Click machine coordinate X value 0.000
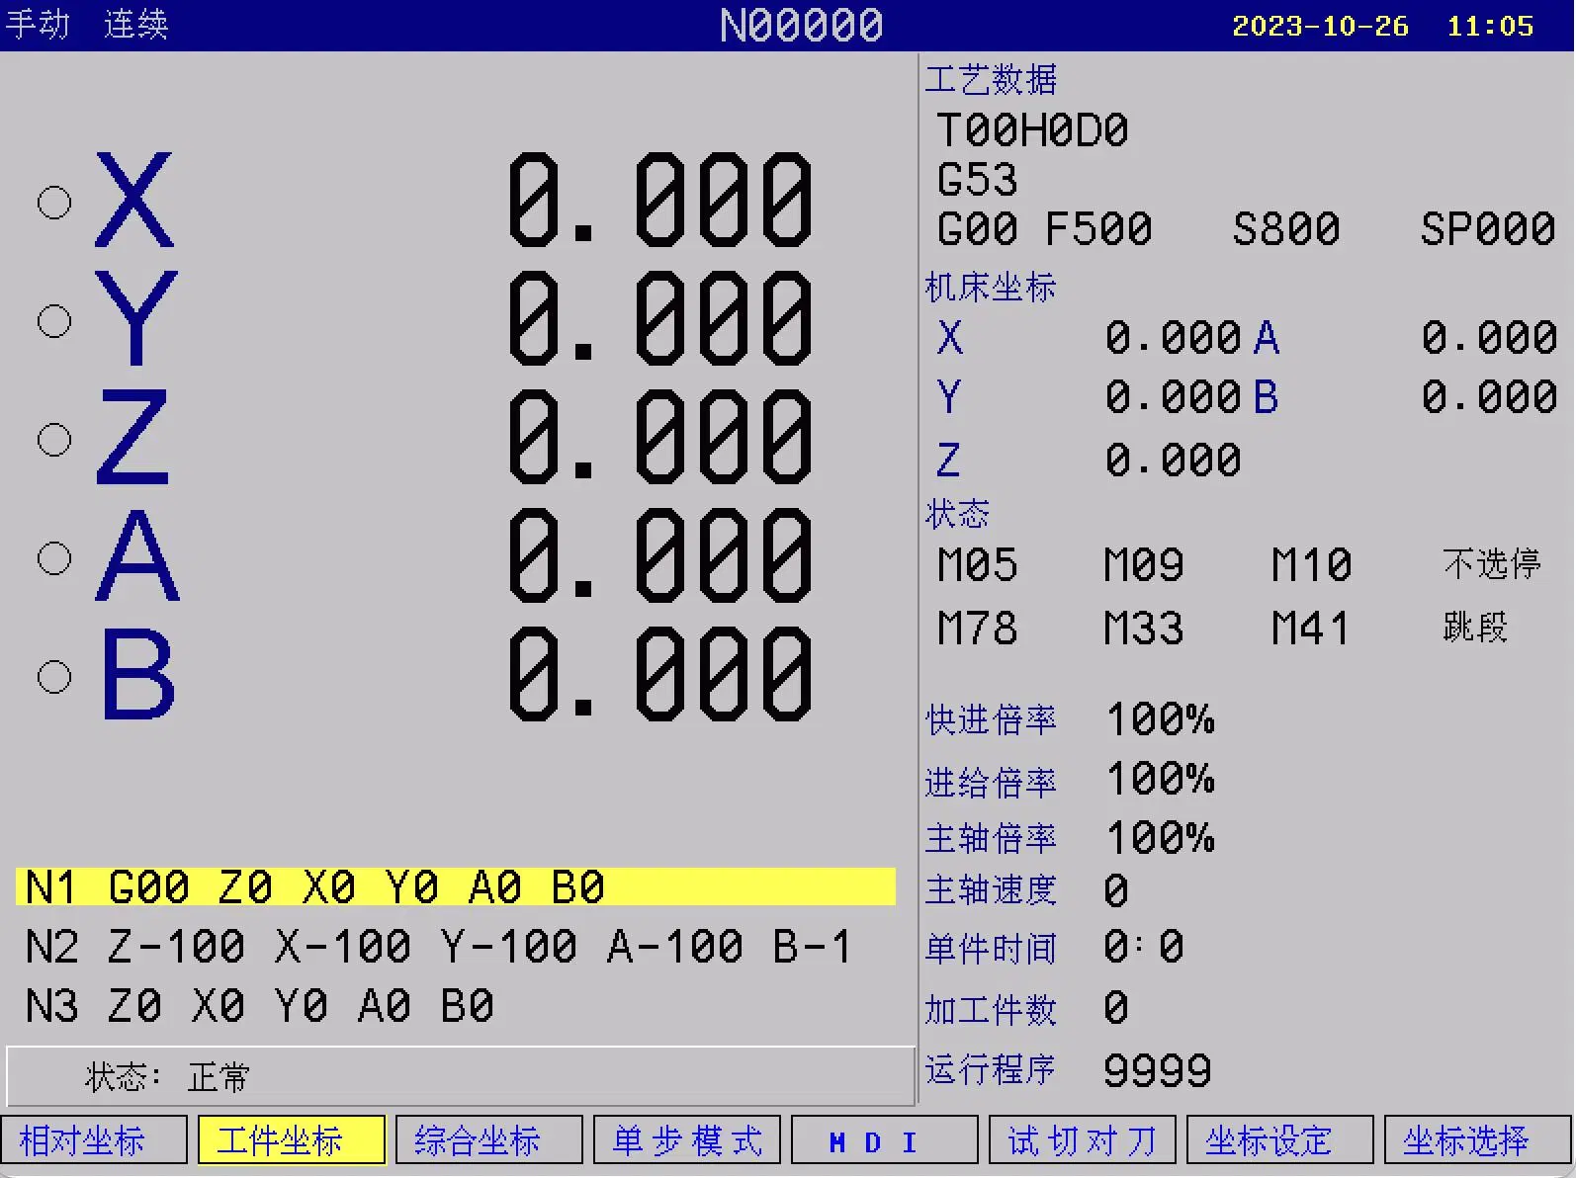The image size is (1576, 1178). pos(1174,338)
